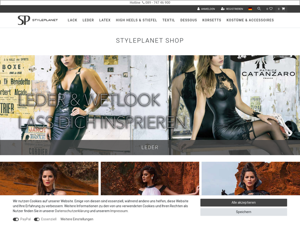Open the first model thumbnail on the left
Image resolution: width=300 pixels, height=225 pixels.
(49, 179)
